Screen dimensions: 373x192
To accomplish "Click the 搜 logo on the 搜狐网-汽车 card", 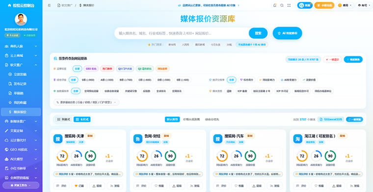I will pyautogui.click(x=217, y=139).
